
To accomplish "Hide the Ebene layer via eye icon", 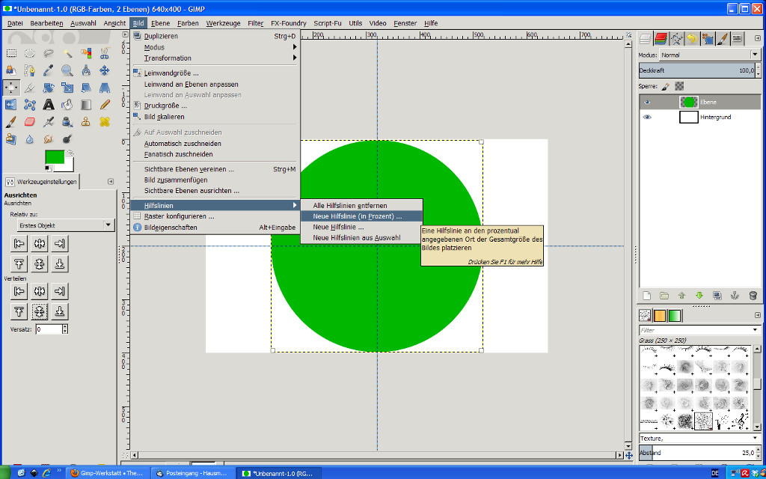I will (647, 102).
